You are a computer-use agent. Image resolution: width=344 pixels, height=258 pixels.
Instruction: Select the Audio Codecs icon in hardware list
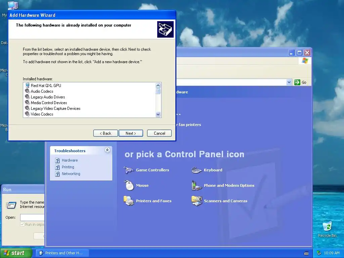coord(27,91)
